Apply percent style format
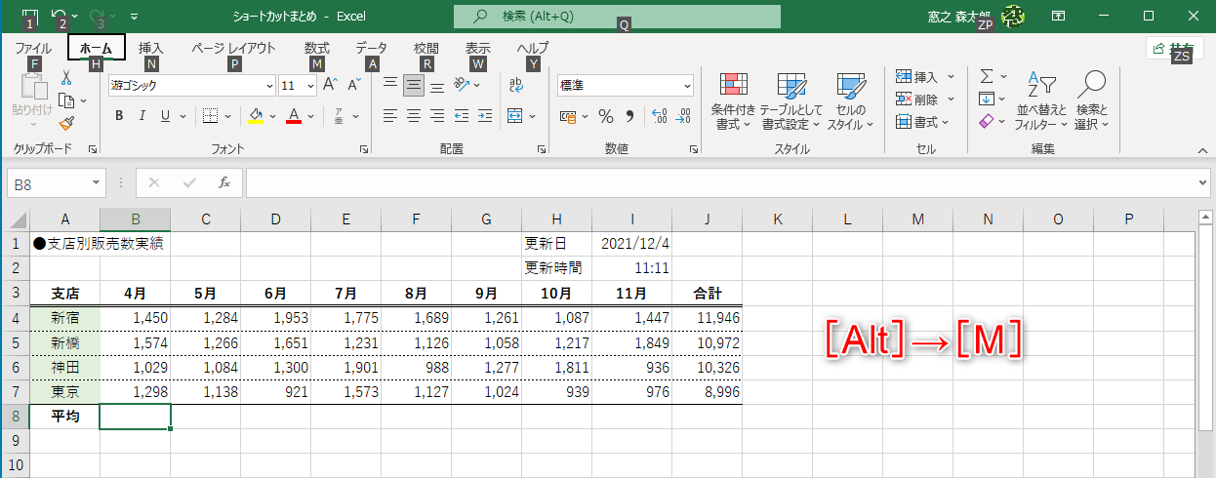The width and height of the screenshot is (1216, 478). coord(606,116)
